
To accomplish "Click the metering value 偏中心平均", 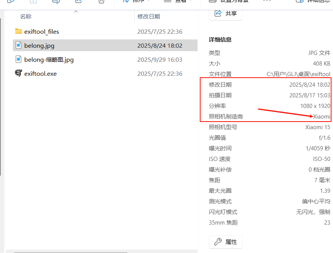I will [x=316, y=202].
